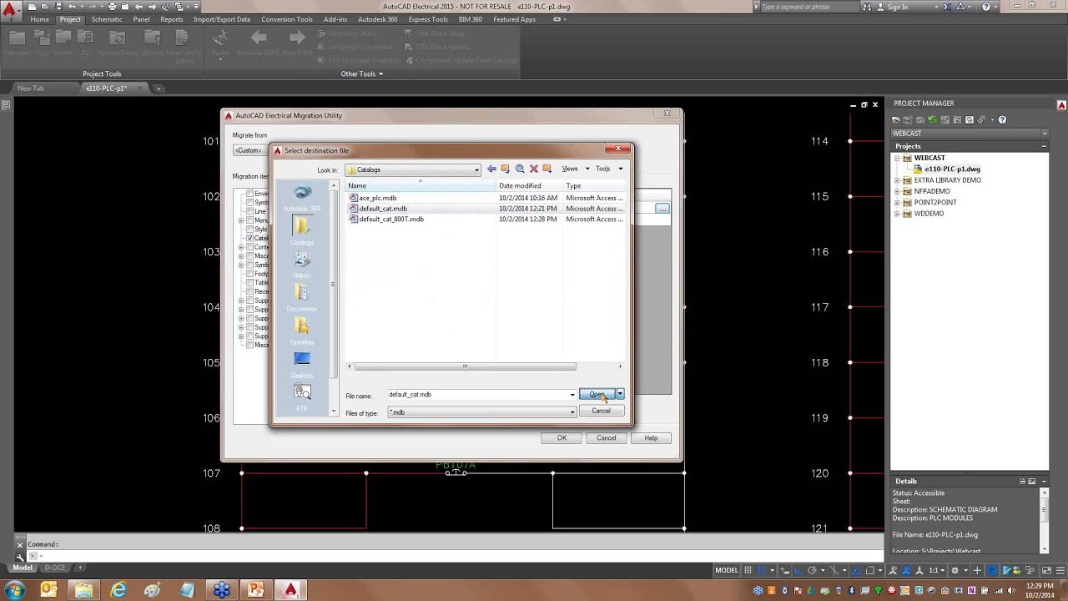
Task: Click Cancel in Migration Utility dialog
Action: (x=606, y=438)
